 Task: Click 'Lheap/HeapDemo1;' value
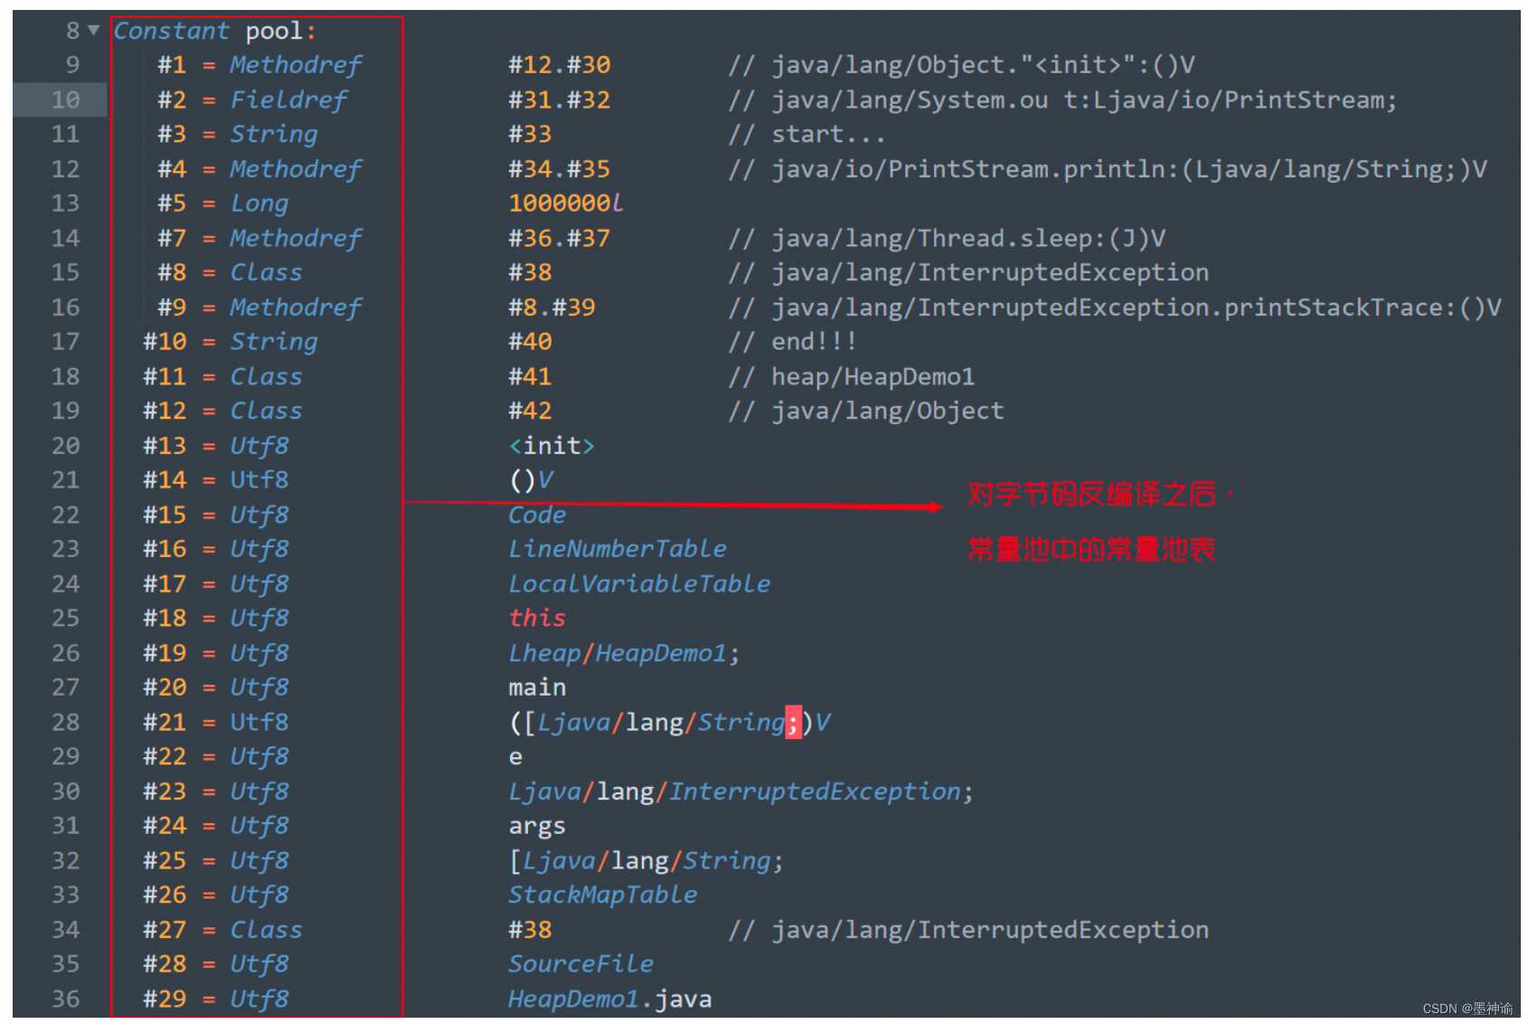(x=624, y=652)
